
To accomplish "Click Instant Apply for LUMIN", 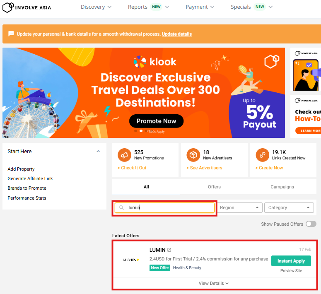I will pyautogui.click(x=291, y=261).
